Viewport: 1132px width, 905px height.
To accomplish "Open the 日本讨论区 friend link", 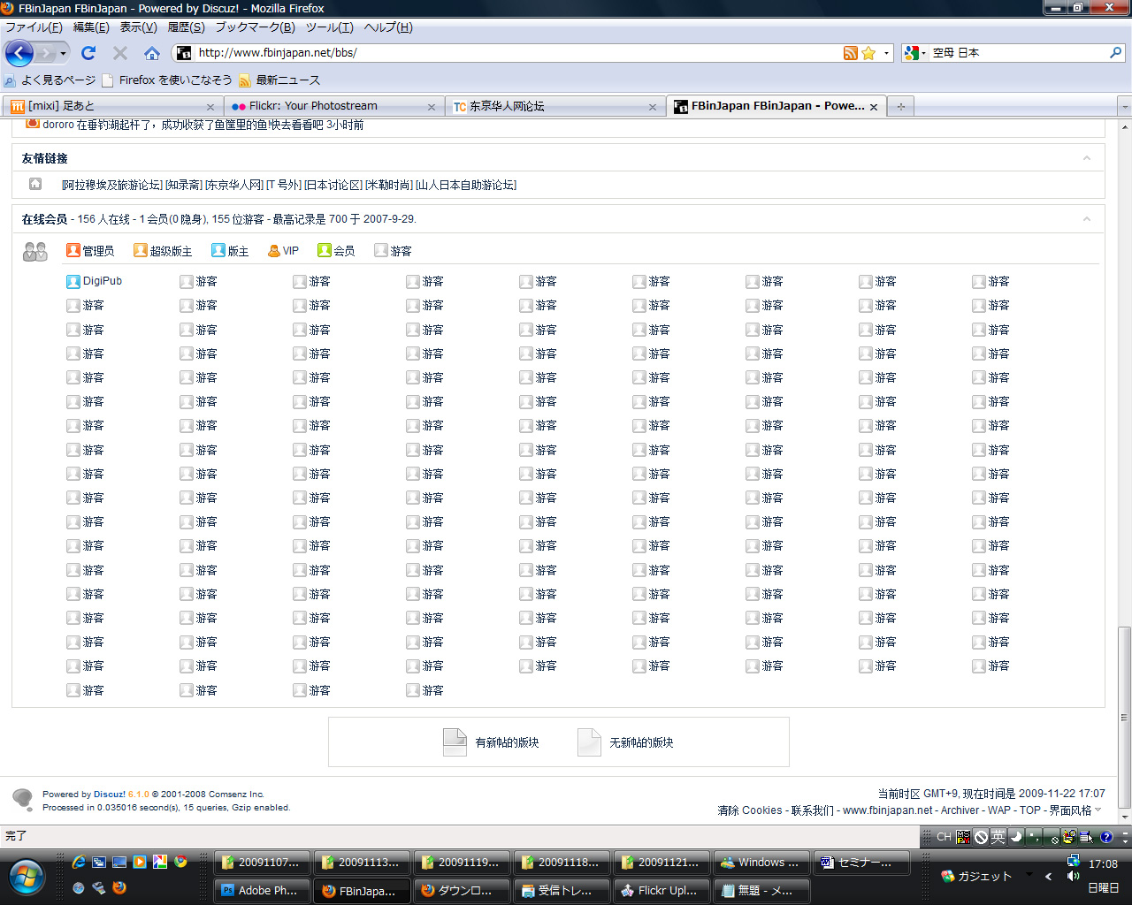I will (333, 185).
